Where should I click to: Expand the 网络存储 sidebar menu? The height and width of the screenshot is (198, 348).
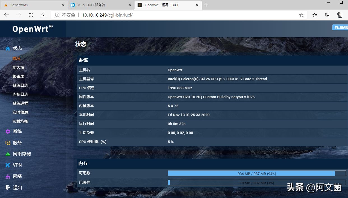pos(22,154)
